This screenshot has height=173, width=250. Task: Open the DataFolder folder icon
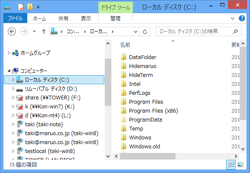[124, 57]
